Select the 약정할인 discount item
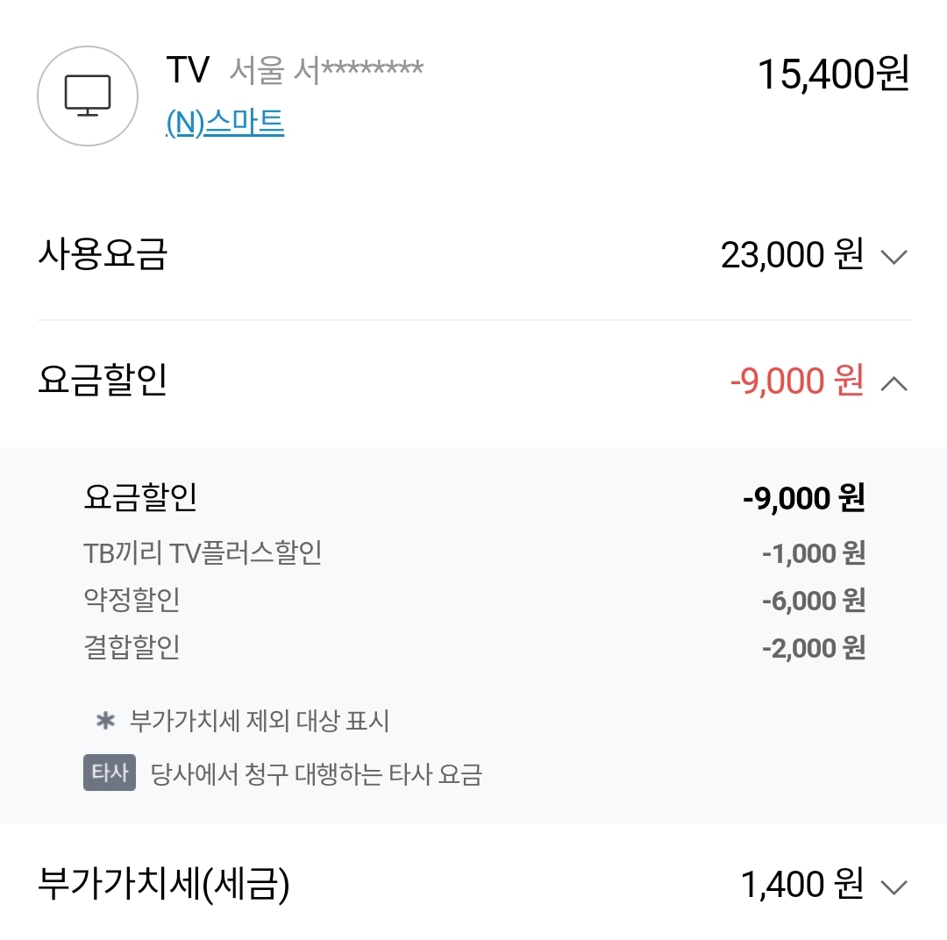 tap(132, 601)
